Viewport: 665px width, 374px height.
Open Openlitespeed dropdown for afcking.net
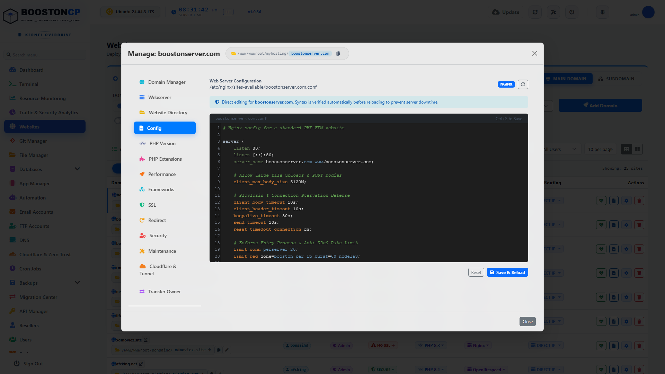coord(486,370)
